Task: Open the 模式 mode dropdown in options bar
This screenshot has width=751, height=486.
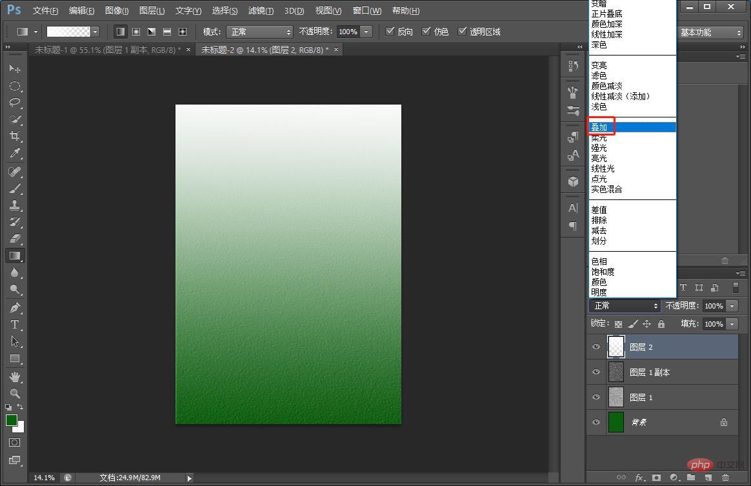Action: [259, 32]
